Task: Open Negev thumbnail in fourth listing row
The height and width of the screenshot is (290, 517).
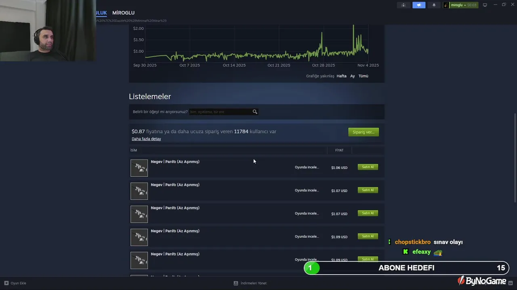Action: pos(139,237)
